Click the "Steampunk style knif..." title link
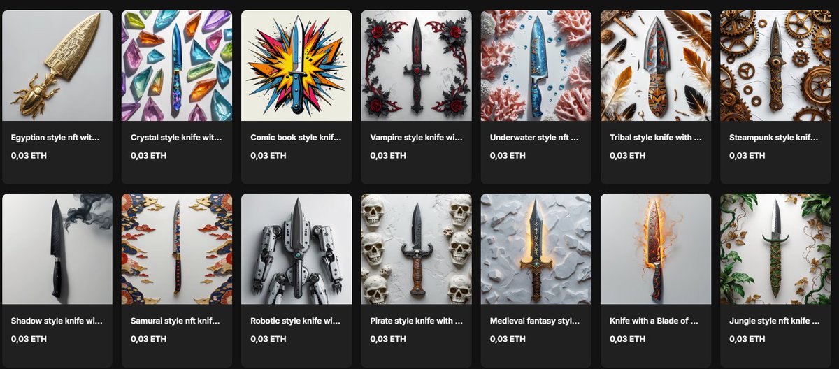The height and width of the screenshot is (369, 839). tap(774, 138)
